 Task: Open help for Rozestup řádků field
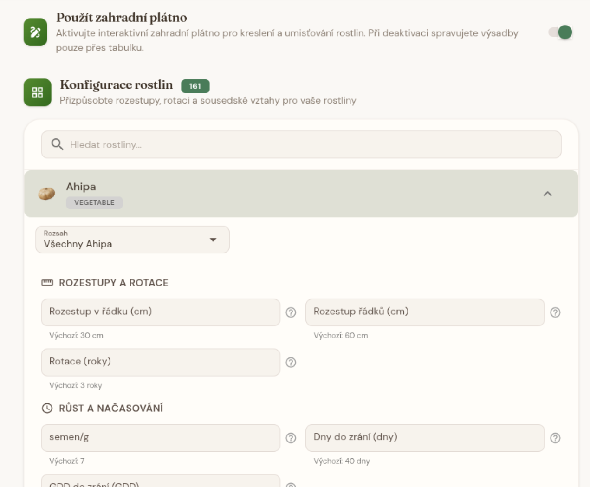[555, 312]
